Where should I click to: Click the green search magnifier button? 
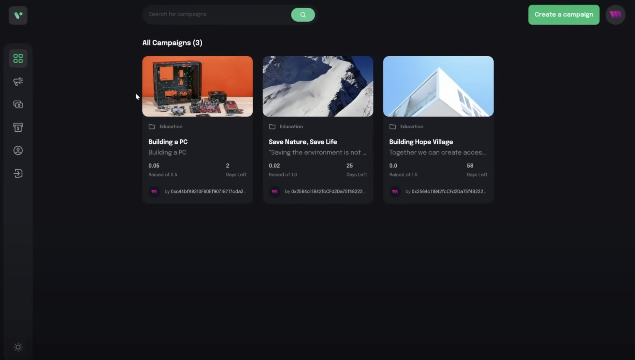pos(303,15)
